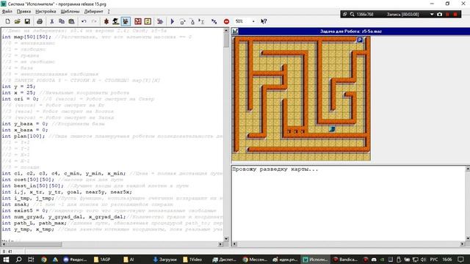Click output panel scroll left arrow
The image size is (470, 264).
pyautogui.click(x=235, y=244)
